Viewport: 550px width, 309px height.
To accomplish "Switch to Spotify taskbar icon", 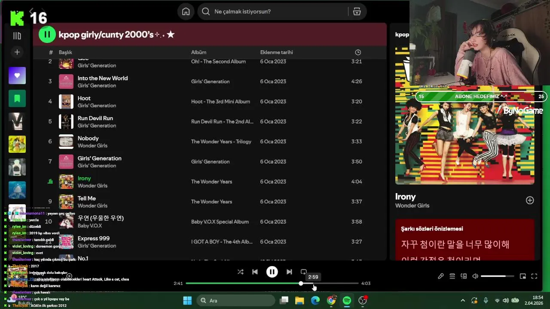I will coord(347,300).
